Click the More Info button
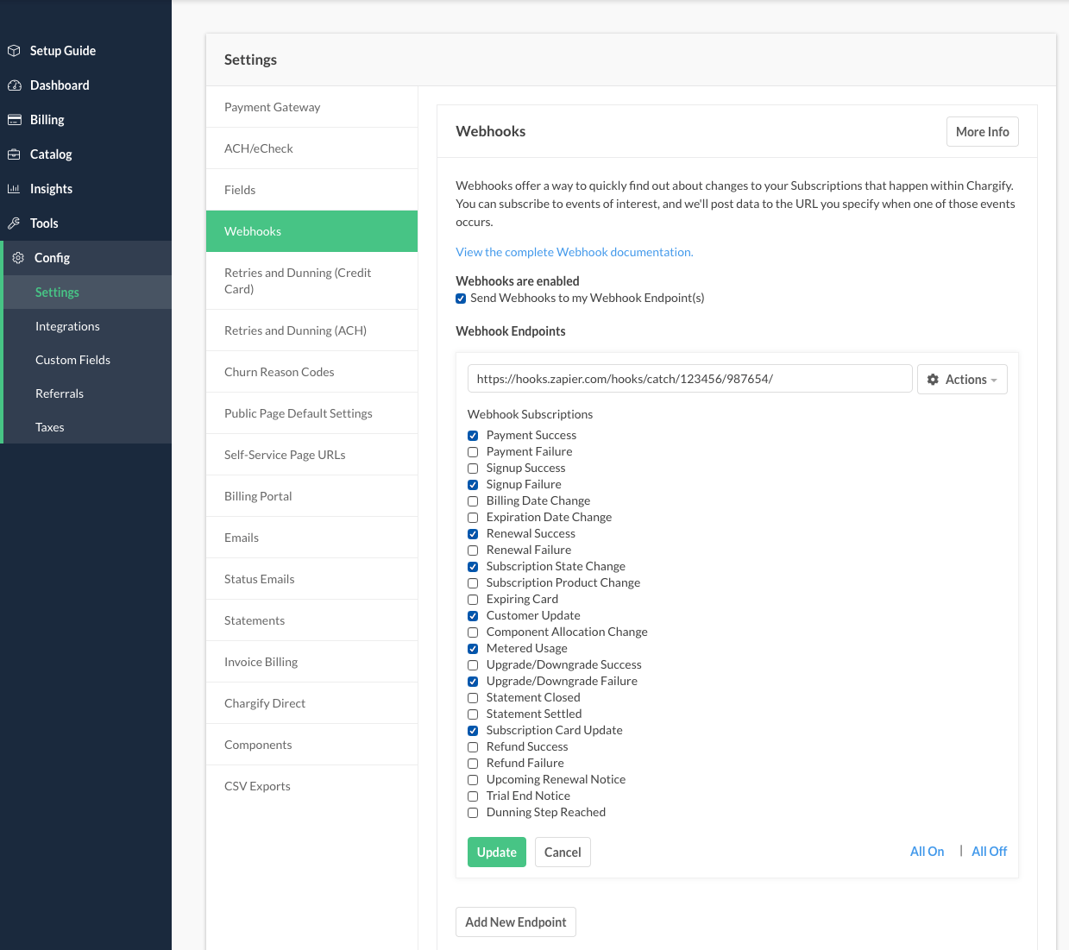Image resolution: width=1069 pixels, height=950 pixels. (982, 132)
